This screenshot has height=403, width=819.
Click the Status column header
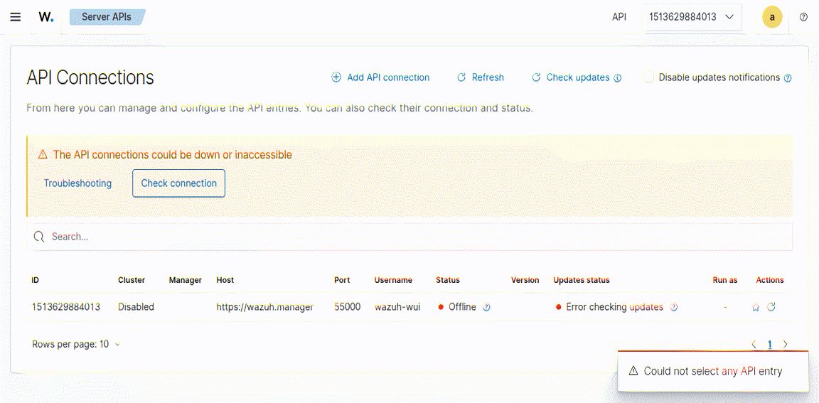pos(448,280)
